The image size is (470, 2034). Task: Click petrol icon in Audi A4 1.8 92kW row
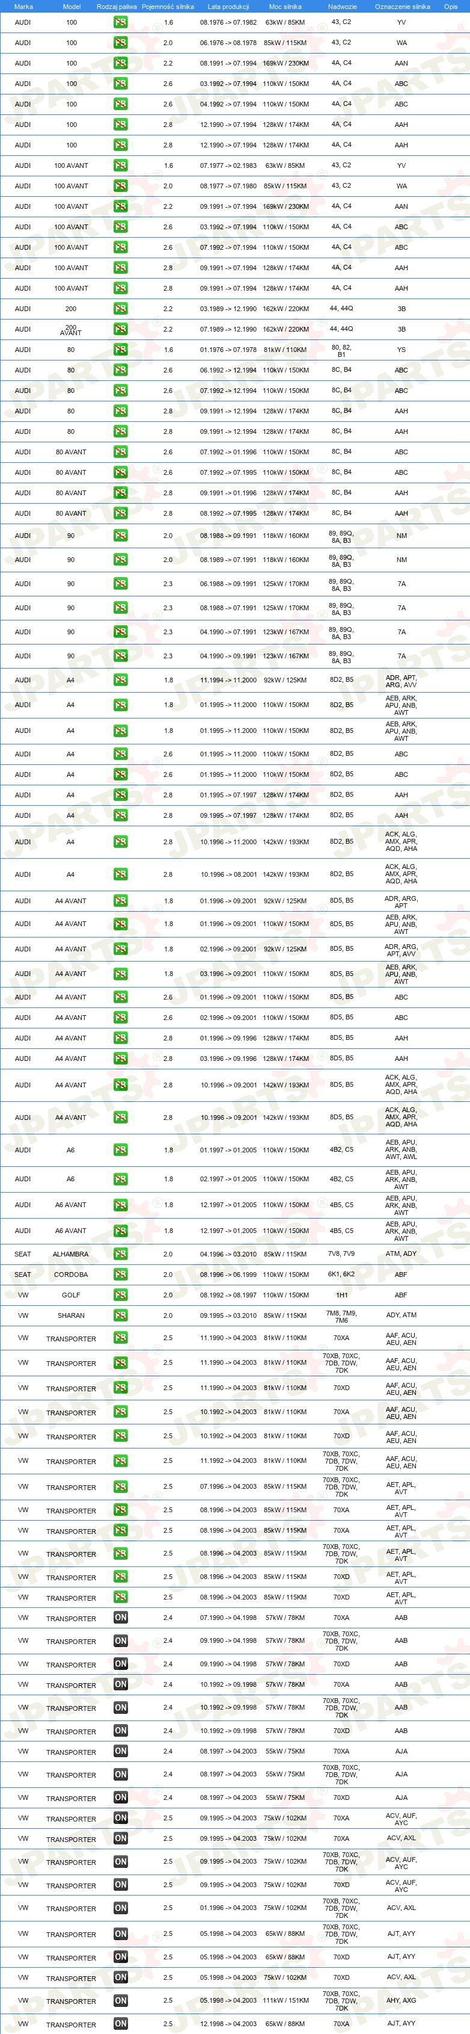[121, 680]
